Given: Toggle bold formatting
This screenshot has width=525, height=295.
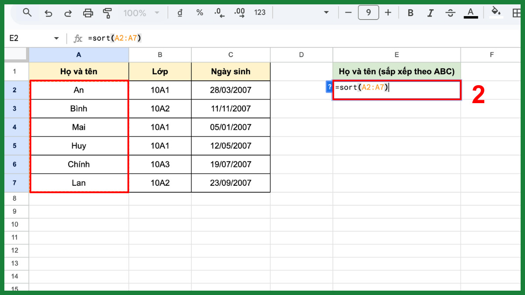Looking at the screenshot, I should click(410, 13).
